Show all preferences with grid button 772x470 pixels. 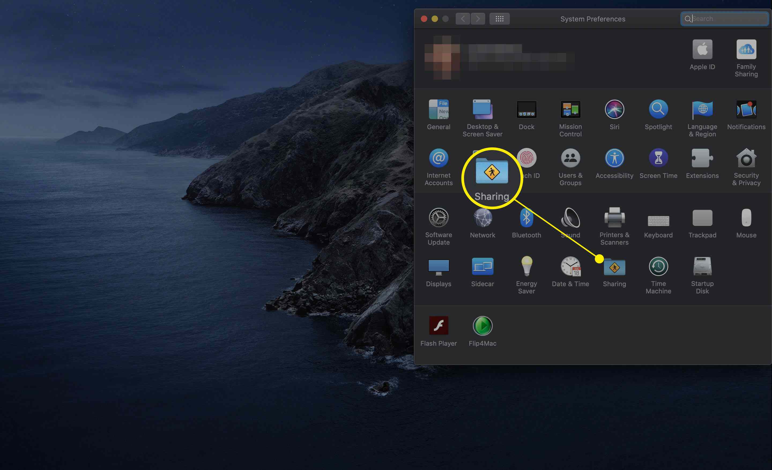tap(499, 19)
